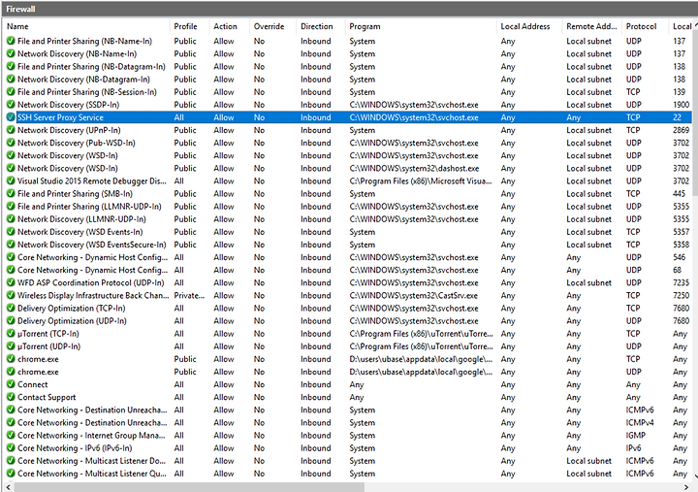
Task: Select the icon of Network Discovery (UPnP-In) rule
Action: [x=11, y=130]
